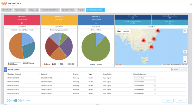Go to previous page of alarms
Screen dimensions: 193x105
(12, 101)
